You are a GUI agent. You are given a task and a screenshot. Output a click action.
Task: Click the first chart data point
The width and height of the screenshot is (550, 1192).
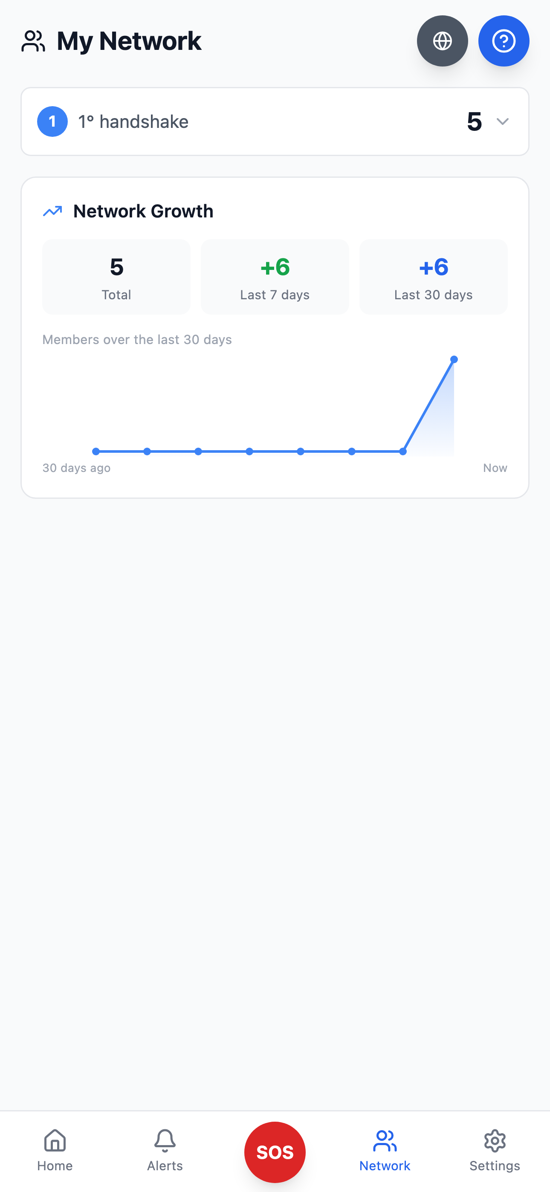96,451
